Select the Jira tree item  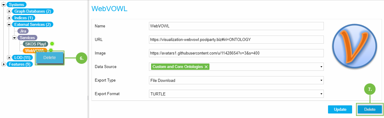coord(23,31)
